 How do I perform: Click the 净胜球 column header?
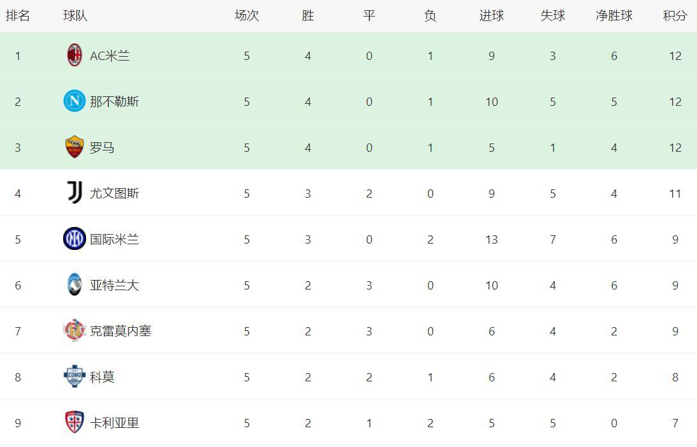[x=613, y=16]
